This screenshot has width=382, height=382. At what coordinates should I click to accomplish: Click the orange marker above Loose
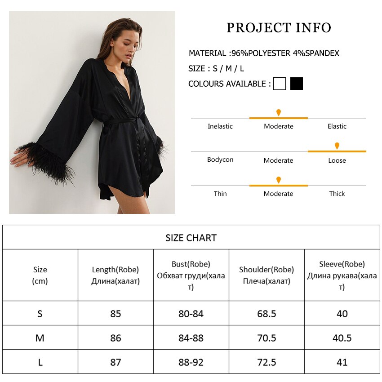coord(337,146)
